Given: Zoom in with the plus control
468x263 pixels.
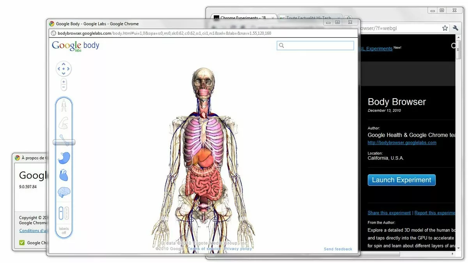Looking at the screenshot, I should tap(64, 82).
